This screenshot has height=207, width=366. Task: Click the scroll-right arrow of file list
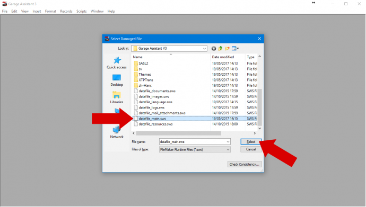[255, 133]
